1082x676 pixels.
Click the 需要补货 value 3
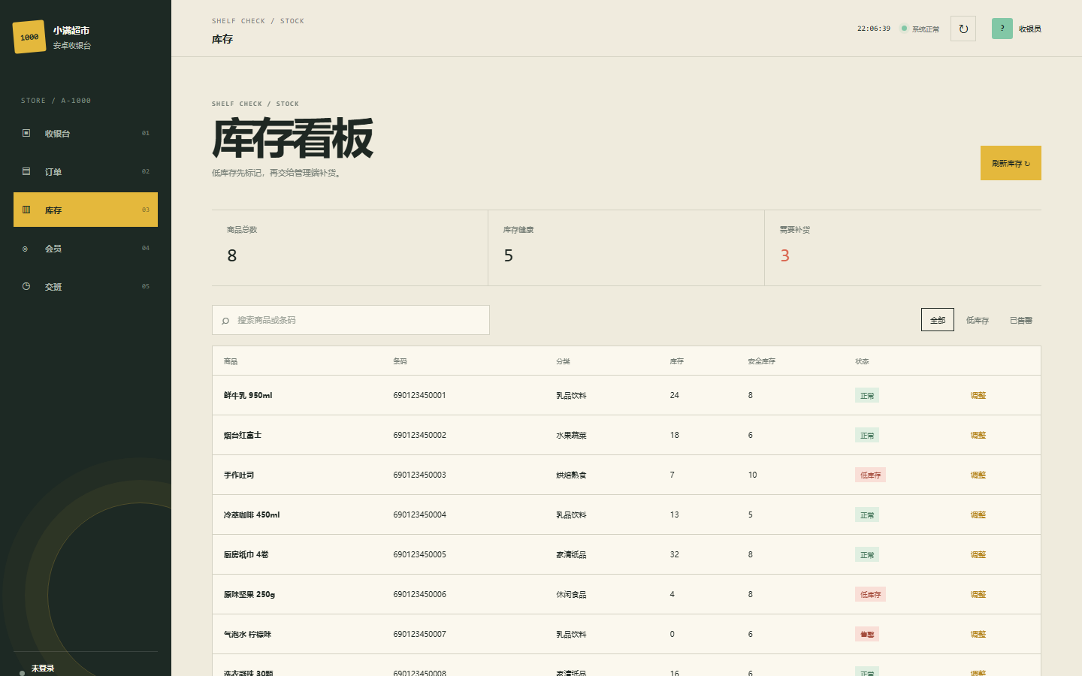point(785,255)
